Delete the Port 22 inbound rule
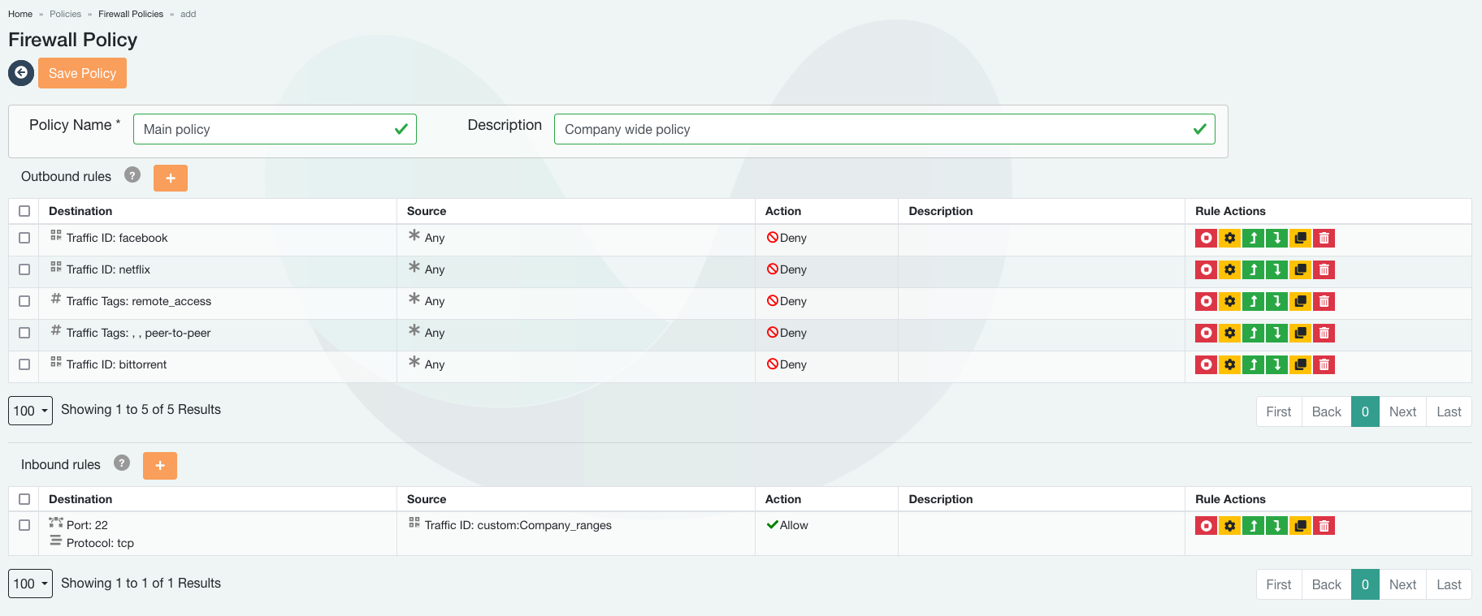Screen dimensions: 1482x616 (1324, 526)
